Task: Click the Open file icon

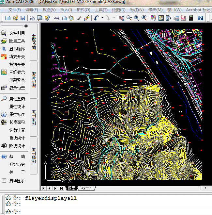Action: pyautogui.click(x=15, y=18)
